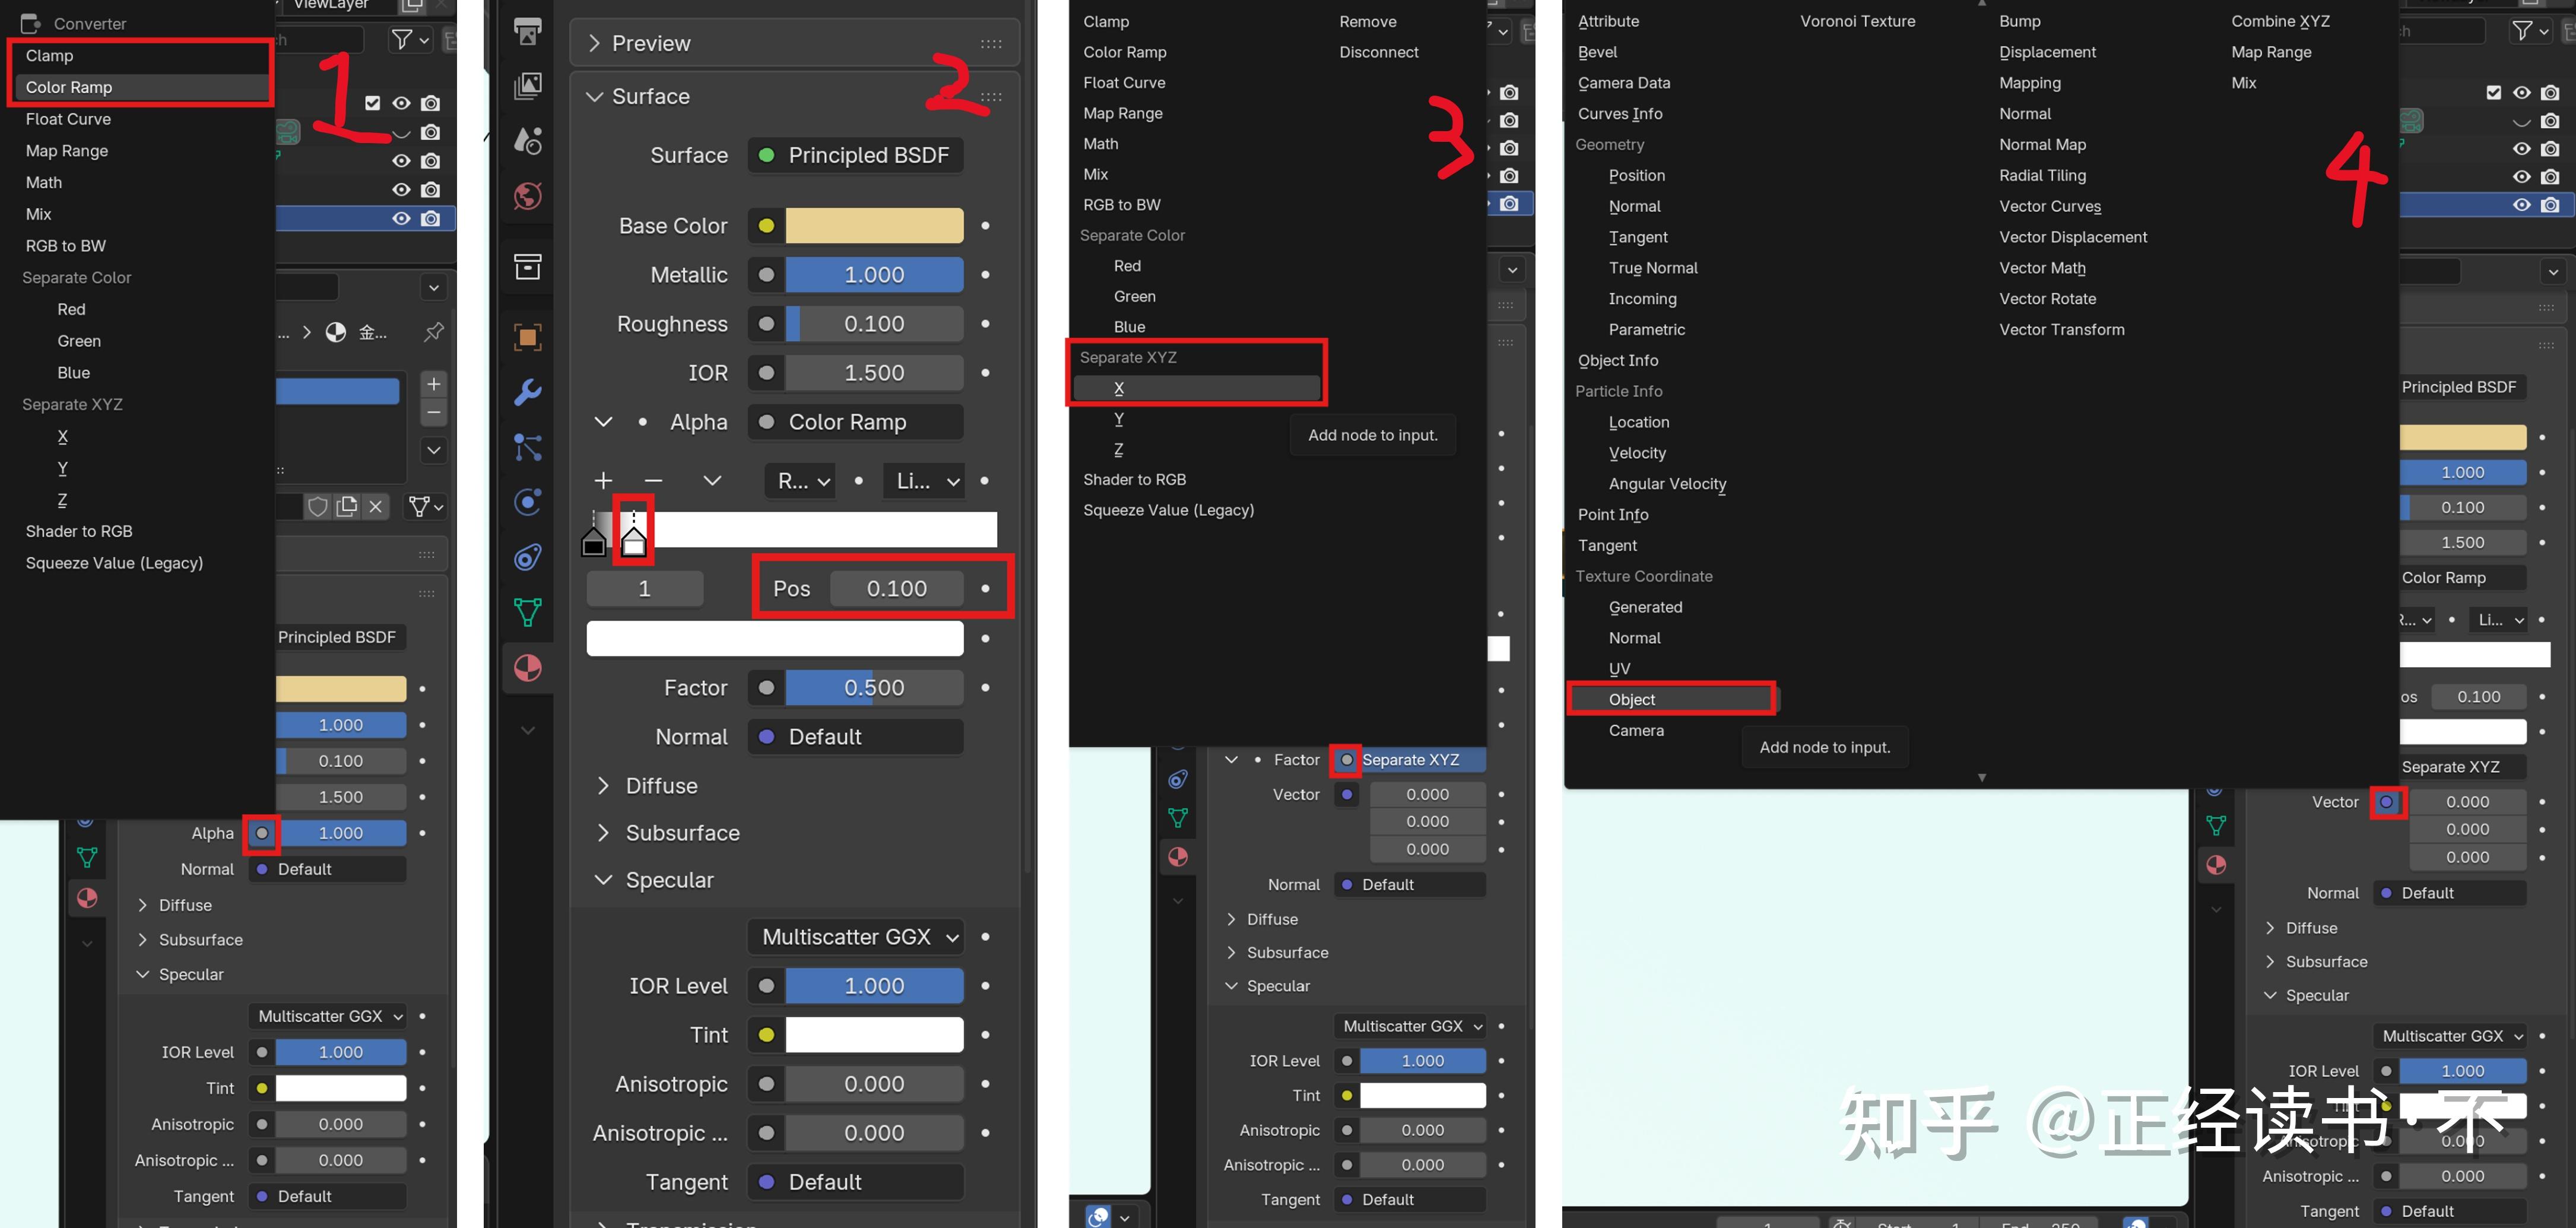
Task: Open the View Layer properties icon
Action: (x=527, y=86)
